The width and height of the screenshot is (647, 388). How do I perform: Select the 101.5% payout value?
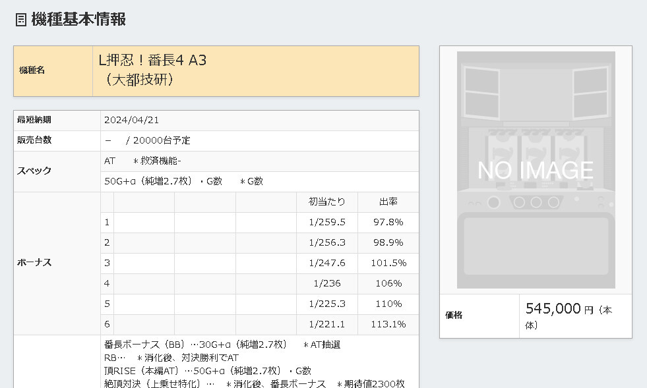click(388, 263)
